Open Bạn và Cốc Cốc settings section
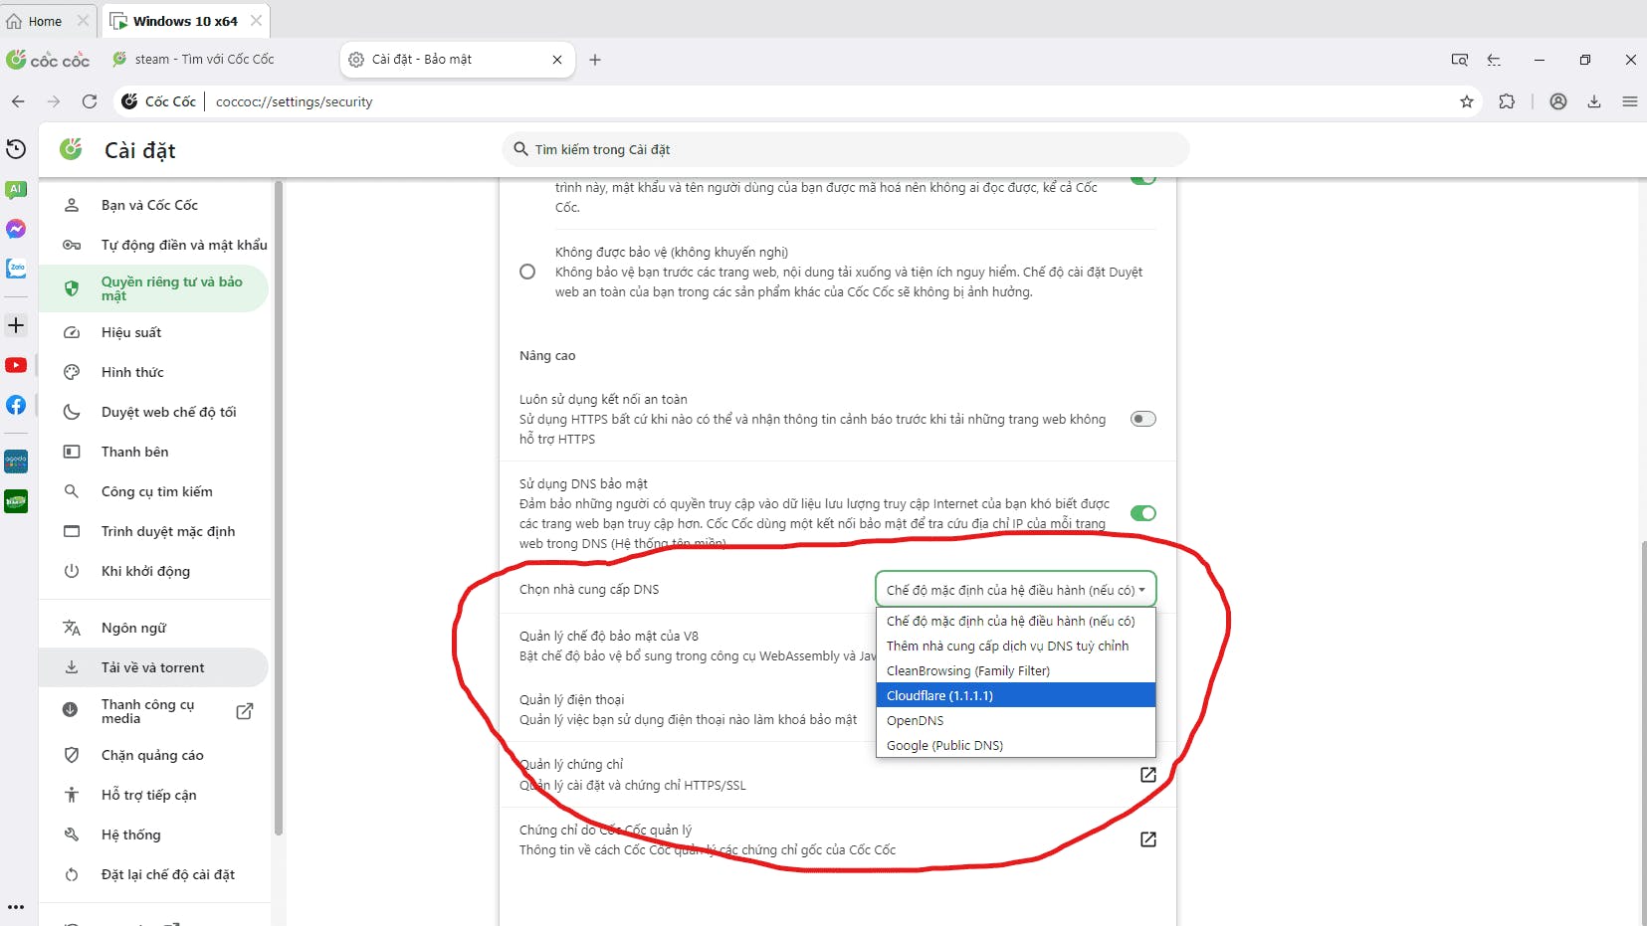 [x=154, y=205]
